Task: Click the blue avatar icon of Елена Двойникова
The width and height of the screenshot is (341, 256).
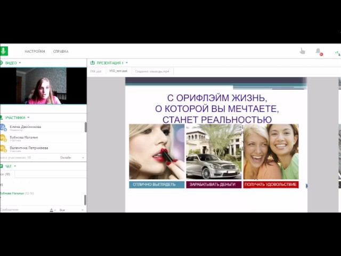Action: [x=3, y=127]
